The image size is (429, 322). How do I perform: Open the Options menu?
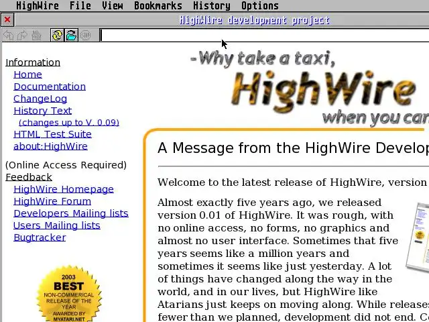pyautogui.click(x=260, y=5)
